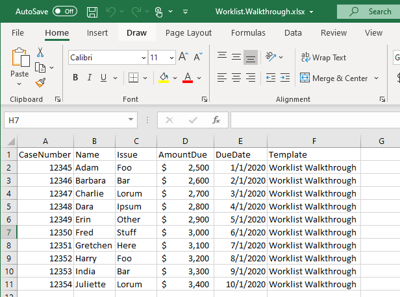The width and height of the screenshot is (400, 297).
Task: Open the font size 11 dropdown
Action: pyautogui.click(x=171, y=58)
